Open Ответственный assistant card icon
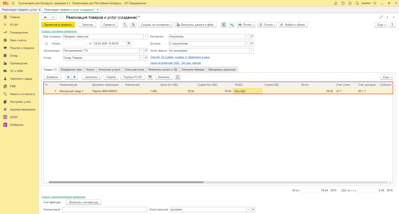 click(x=253, y=209)
